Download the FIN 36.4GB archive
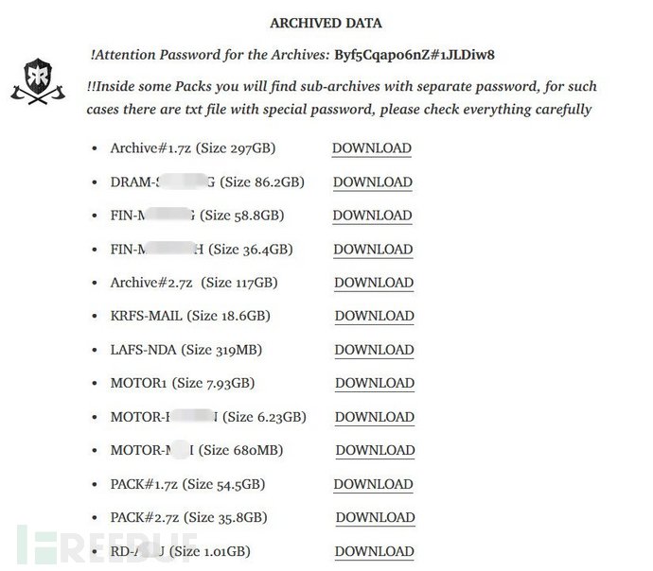The width and height of the screenshot is (653, 571). tap(373, 250)
